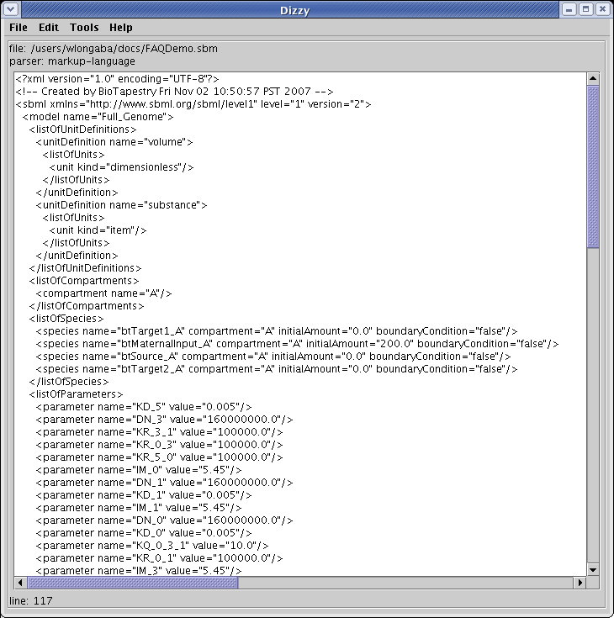Click the horizontal scrollbar right arrow
The width and height of the screenshot is (614, 618).
click(x=580, y=582)
